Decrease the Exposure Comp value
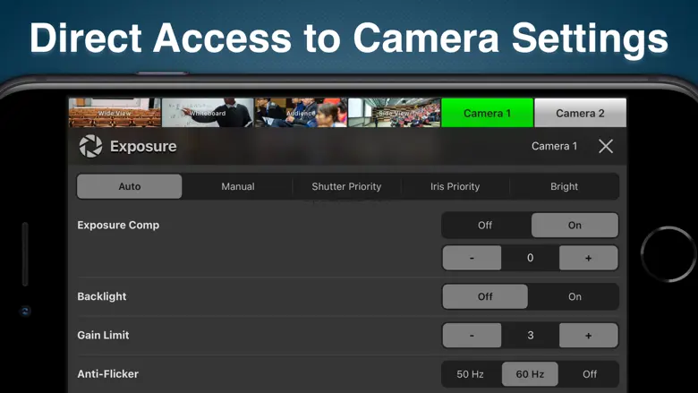698x393 pixels. 472,258
